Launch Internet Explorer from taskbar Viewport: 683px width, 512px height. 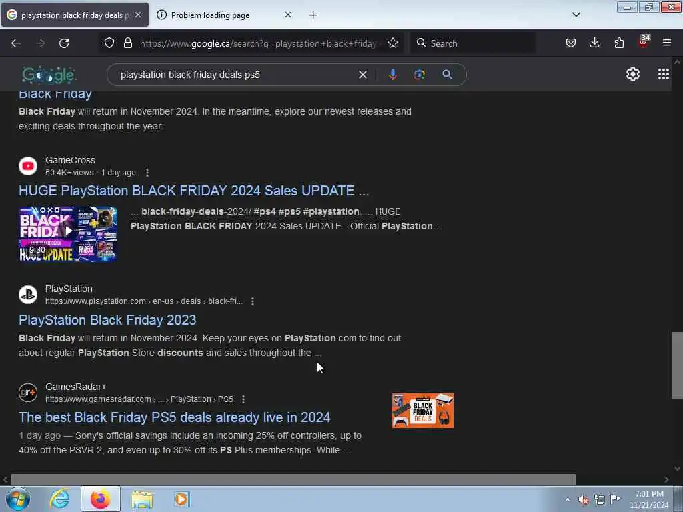coord(59,499)
